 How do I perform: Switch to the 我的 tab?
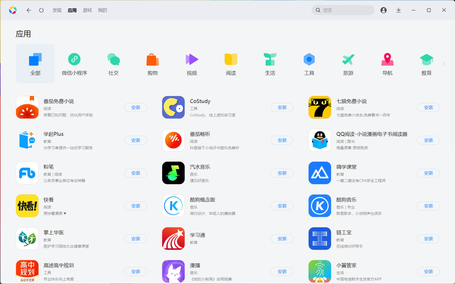click(103, 10)
